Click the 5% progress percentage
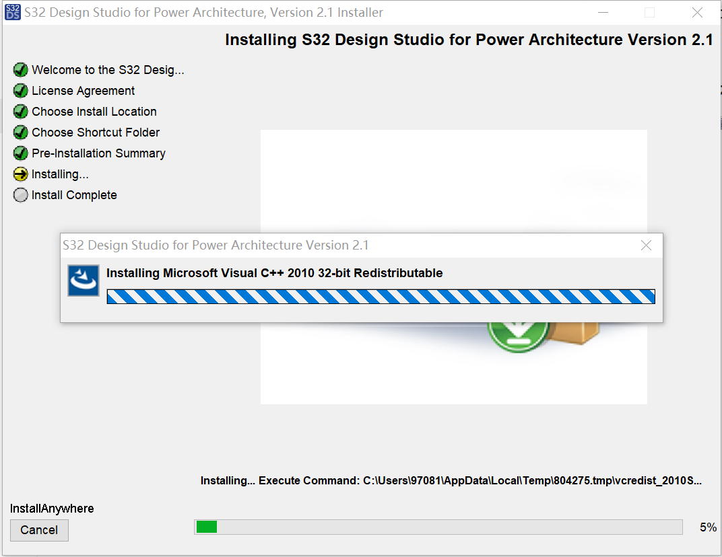The image size is (722, 557). [x=708, y=527]
